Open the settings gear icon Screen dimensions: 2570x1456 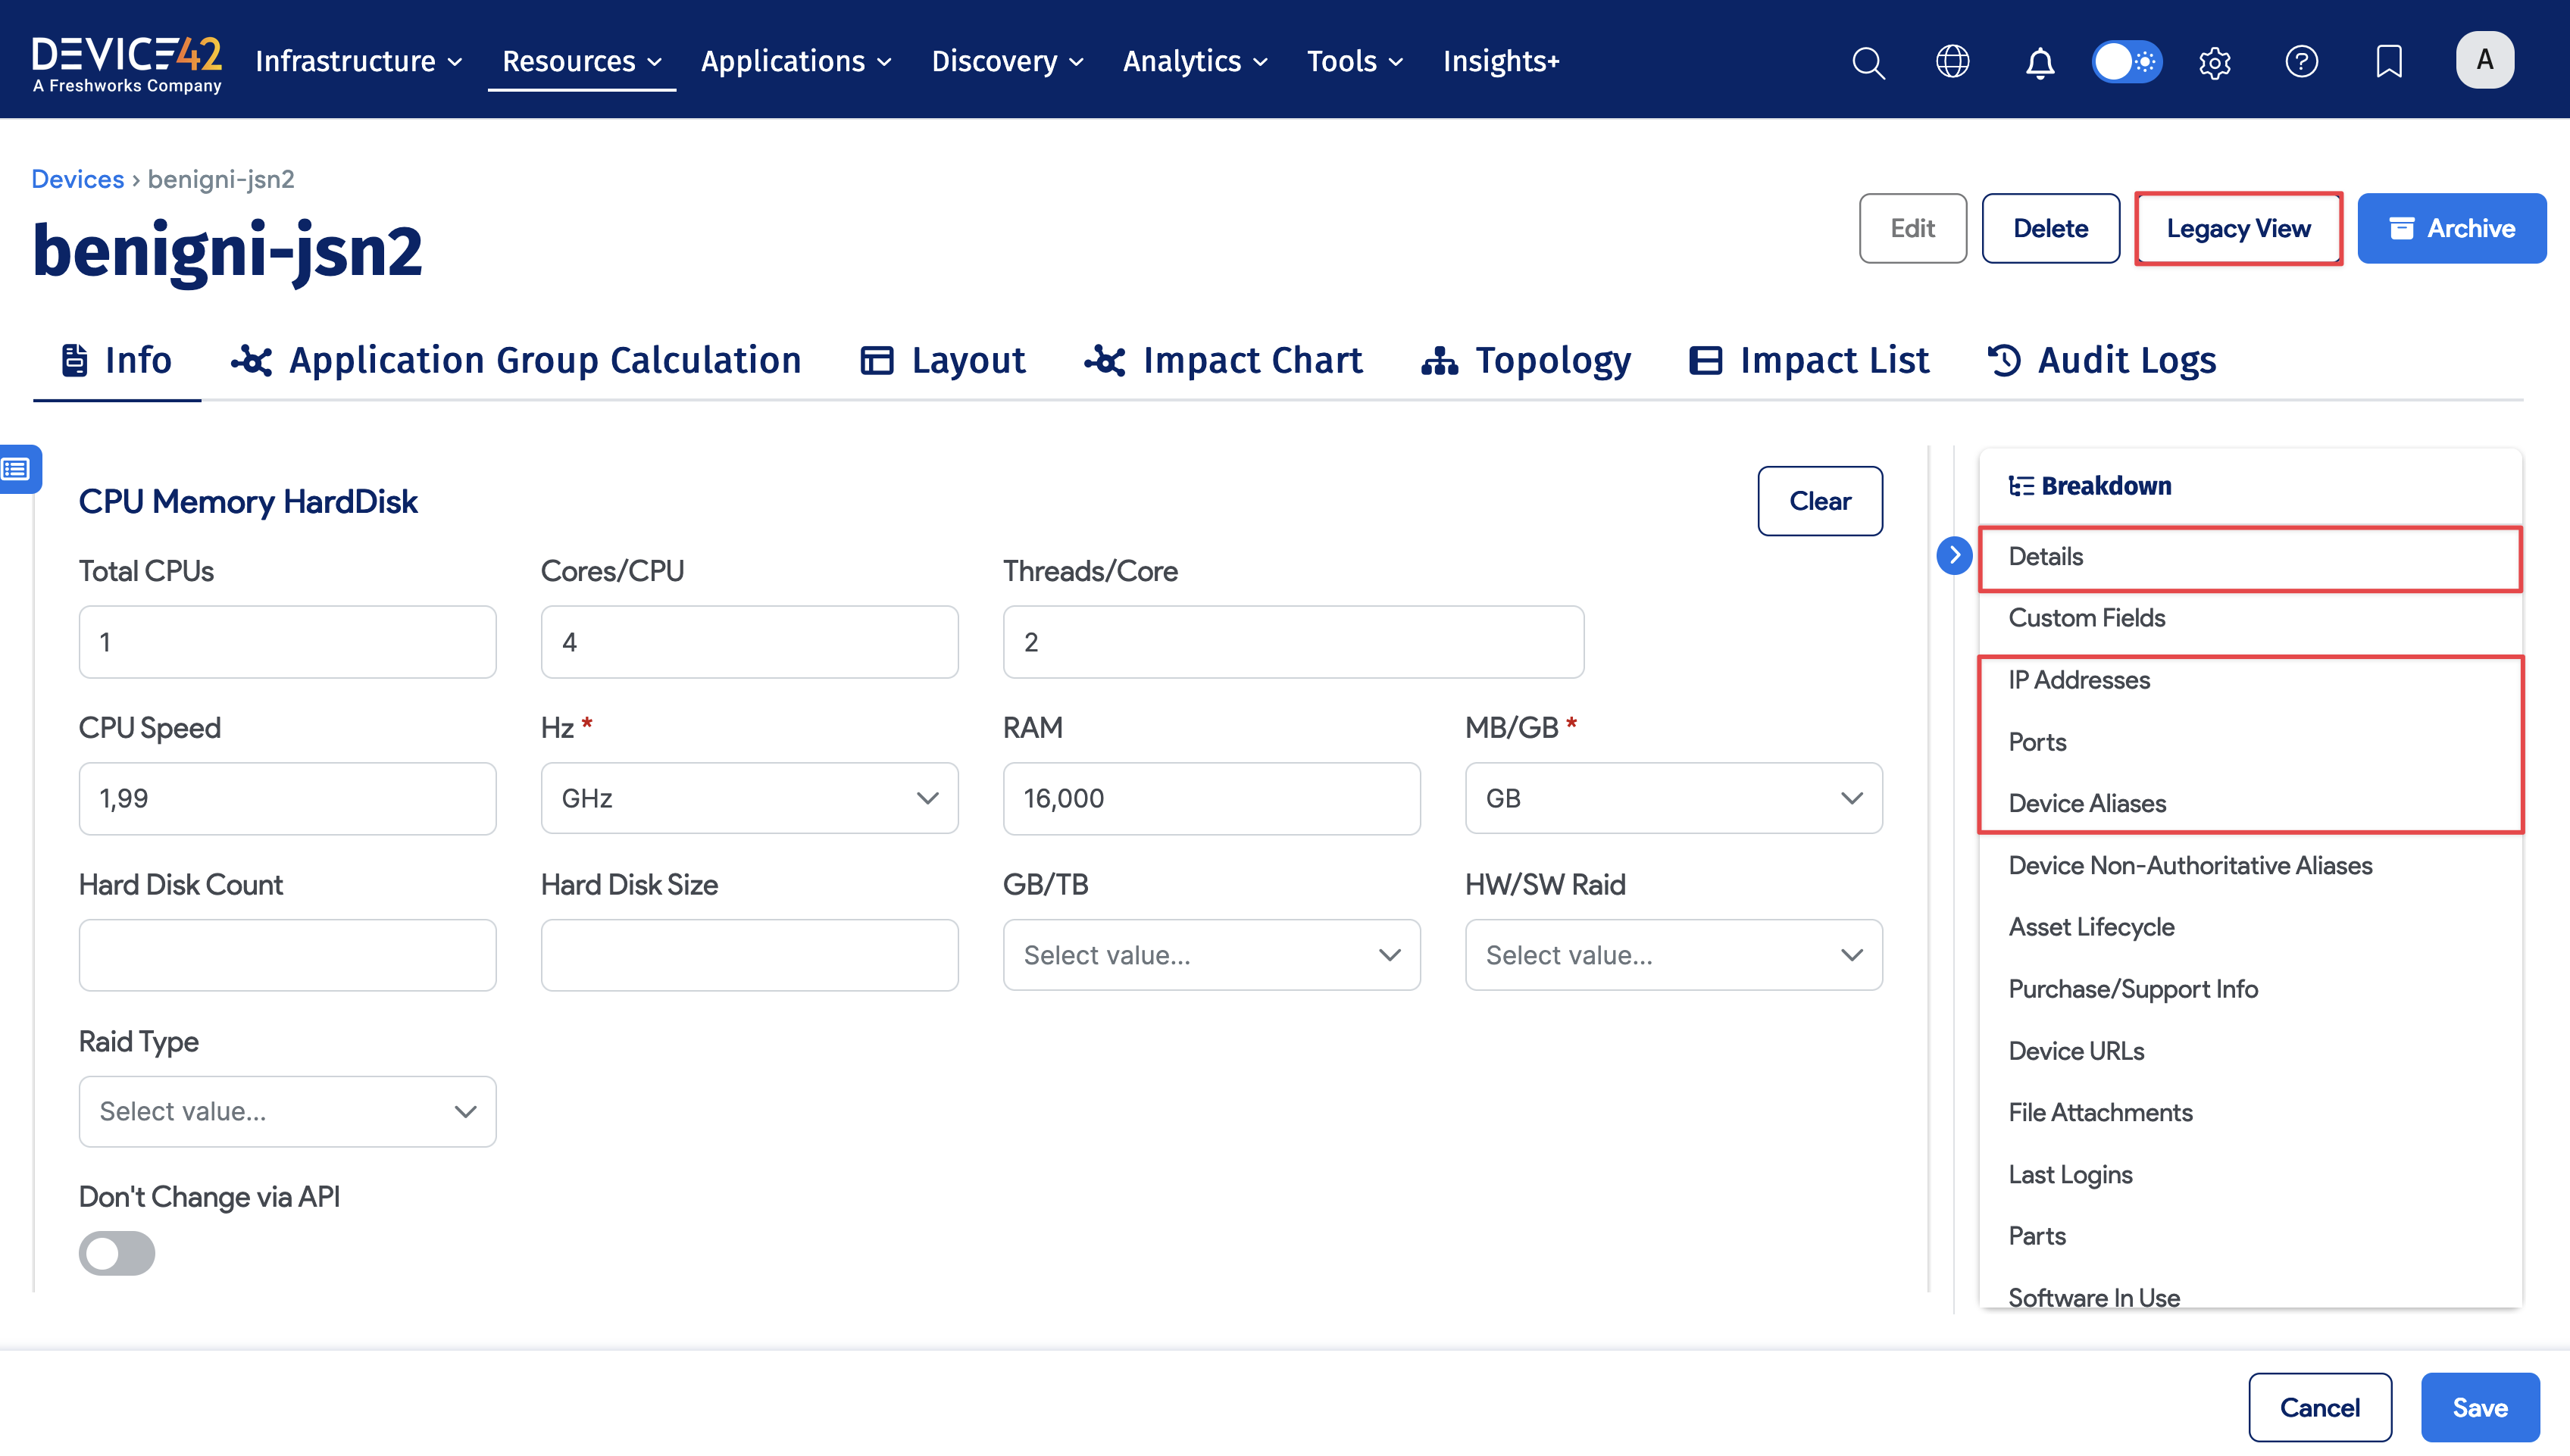pyautogui.click(x=2214, y=62)
